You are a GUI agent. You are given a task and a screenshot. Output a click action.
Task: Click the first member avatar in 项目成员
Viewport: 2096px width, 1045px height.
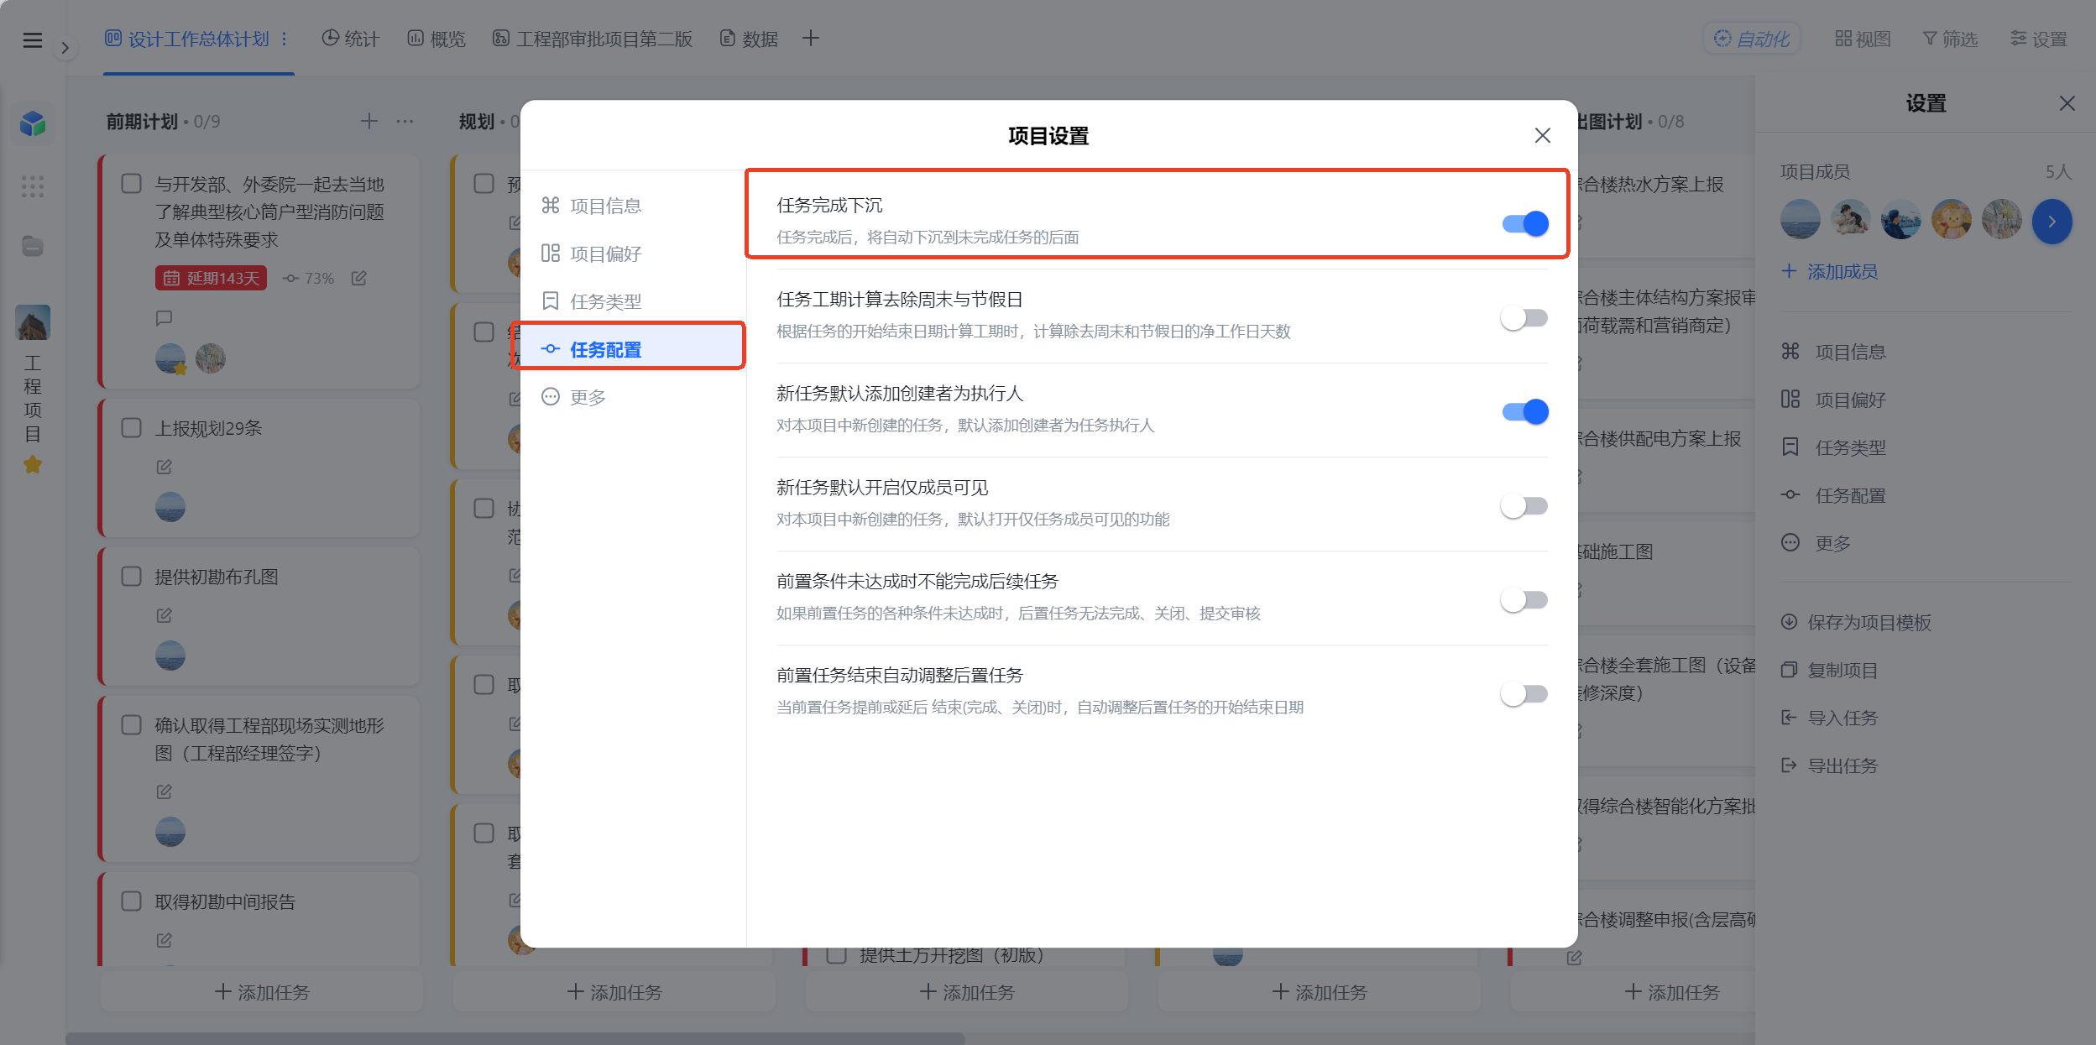click(x=1800, y=220)
